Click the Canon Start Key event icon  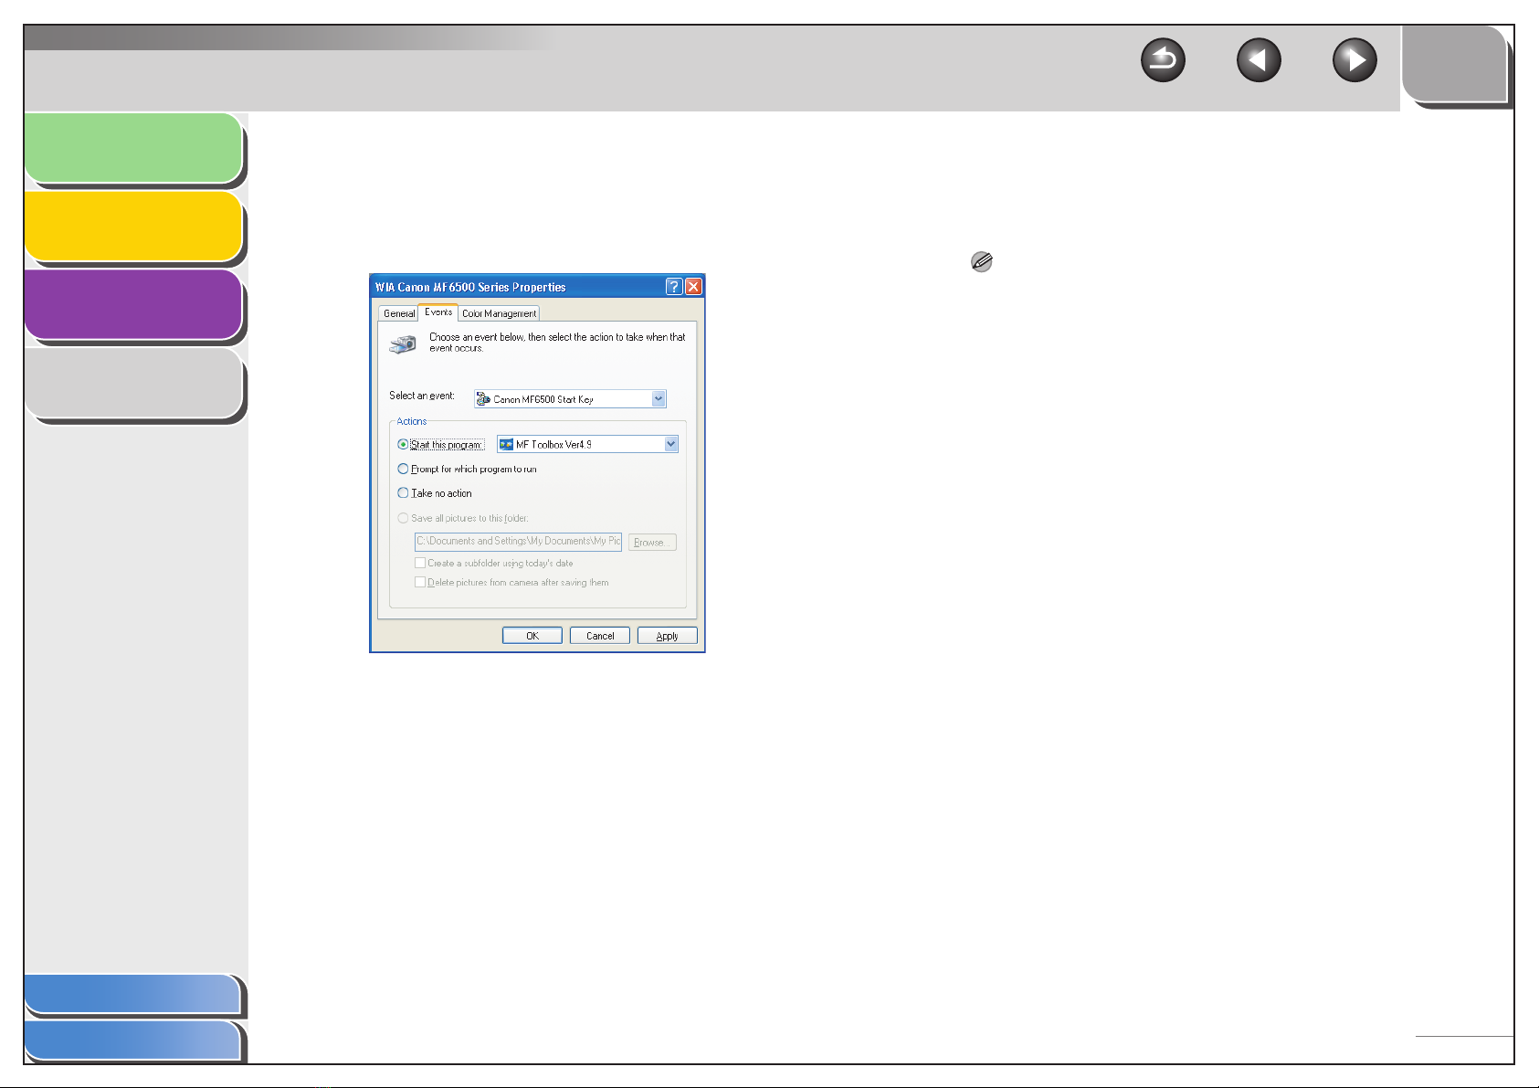[483, 399]
